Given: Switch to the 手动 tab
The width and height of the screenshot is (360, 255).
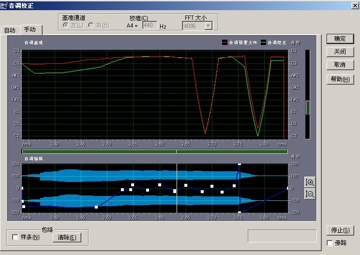Looking at the screenshot, I should pyautogui.click(x=31, y=30).
